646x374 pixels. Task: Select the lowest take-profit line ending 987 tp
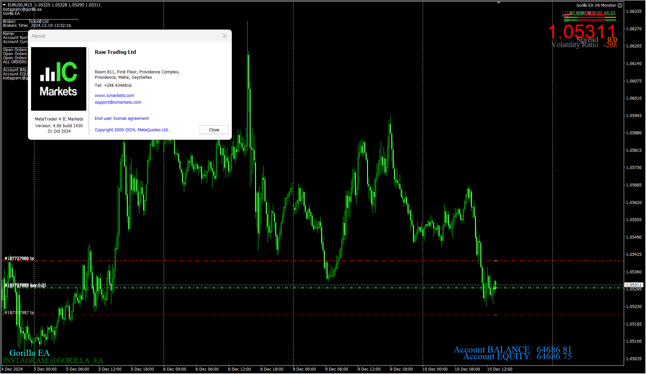19,313
